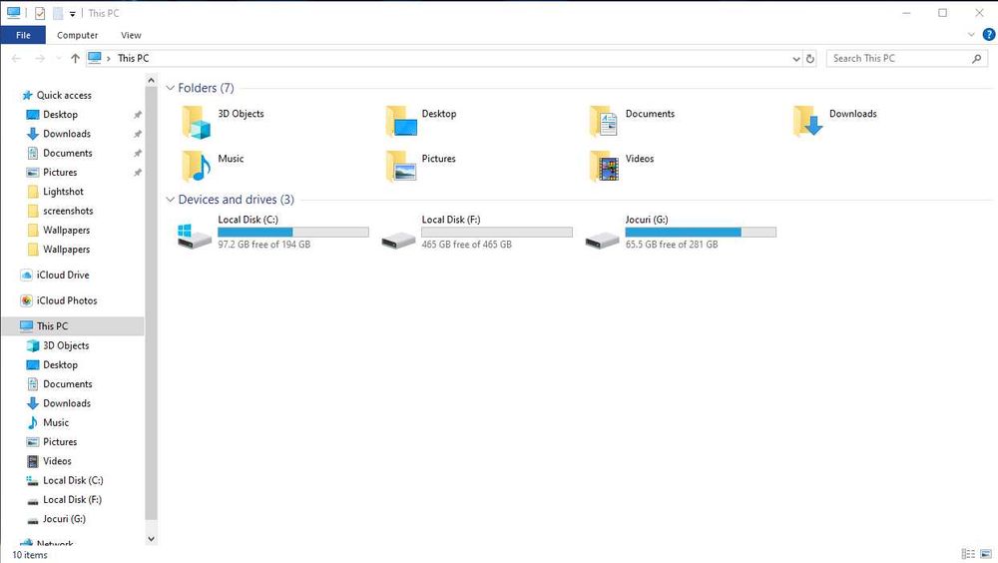
Task: Click the Forward navigation arrow
Action: pos(40,59)
